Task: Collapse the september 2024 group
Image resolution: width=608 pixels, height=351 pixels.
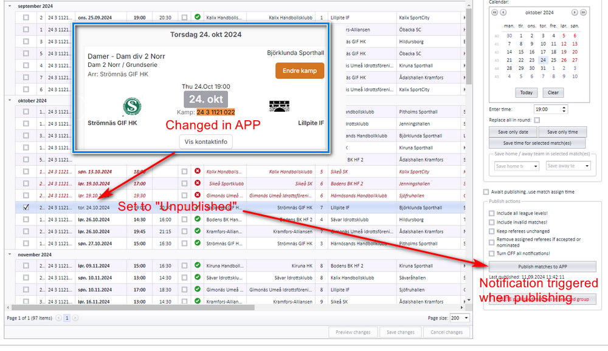Action: (10, 6)
